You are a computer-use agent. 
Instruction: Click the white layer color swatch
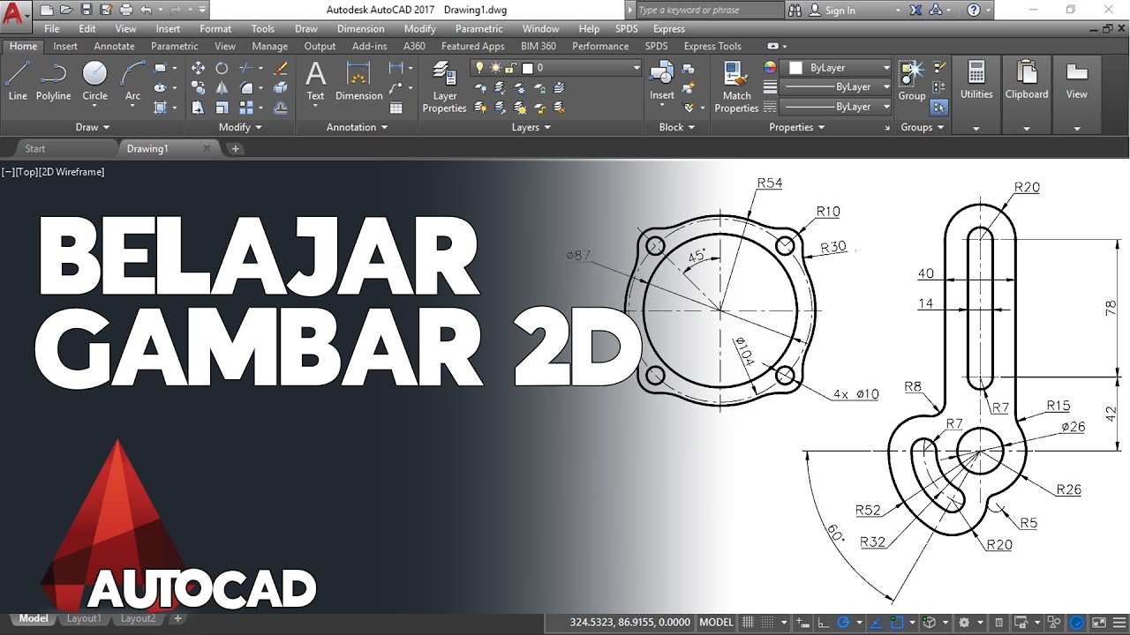(528, 68)
